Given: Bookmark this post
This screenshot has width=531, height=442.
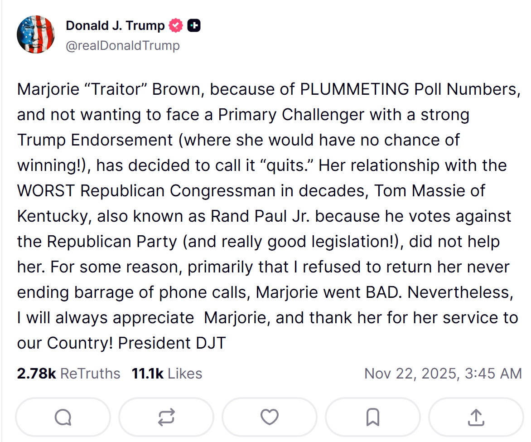Looking at the screenshot, I should coord(372,417).
